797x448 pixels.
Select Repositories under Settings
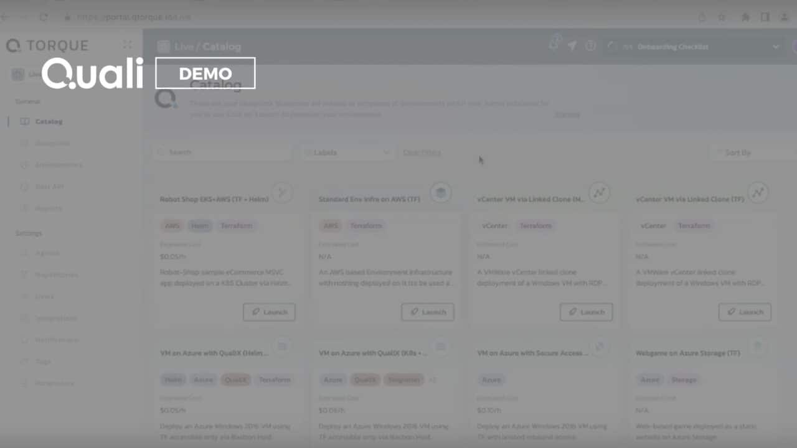coord(56,274)
